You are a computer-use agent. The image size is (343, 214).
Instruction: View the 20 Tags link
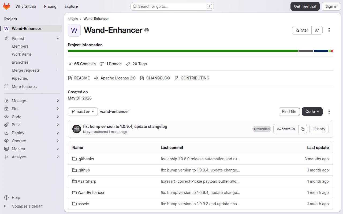click(136, 64)
